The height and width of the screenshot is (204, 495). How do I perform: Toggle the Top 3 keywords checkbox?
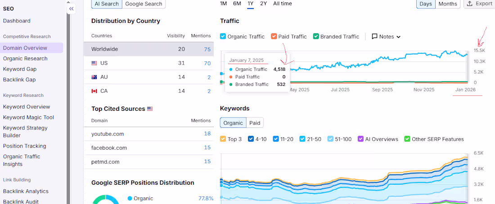pos(223,139)
